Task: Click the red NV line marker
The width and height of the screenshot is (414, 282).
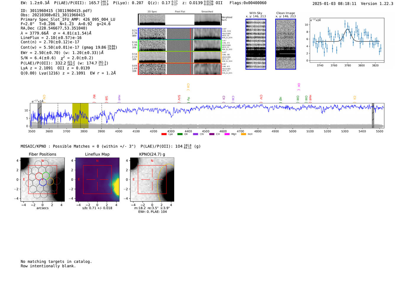Action: (x=94, y=99)
